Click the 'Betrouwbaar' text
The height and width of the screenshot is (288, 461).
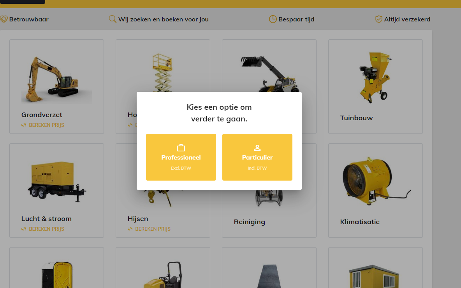tap(29, 19)
